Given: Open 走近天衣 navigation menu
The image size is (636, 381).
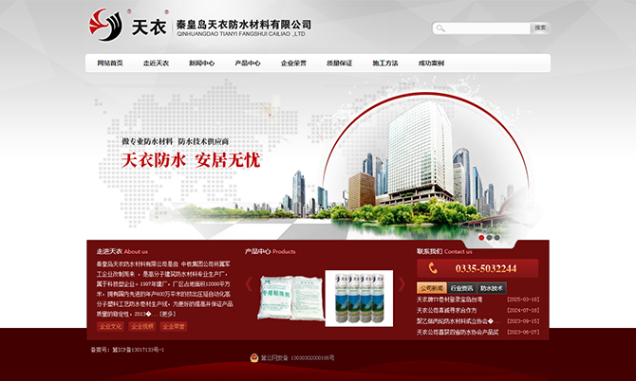Looking at the screenshot, I should pos(156,63).
